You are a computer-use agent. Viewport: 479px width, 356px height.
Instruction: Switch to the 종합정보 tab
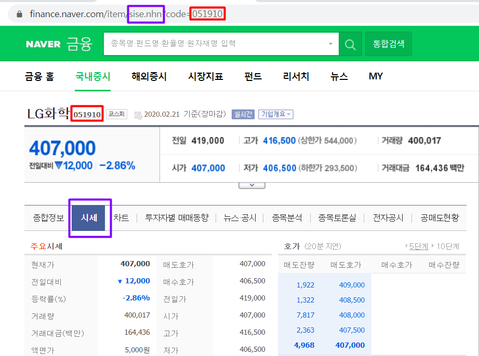click(x=48, y=218)
